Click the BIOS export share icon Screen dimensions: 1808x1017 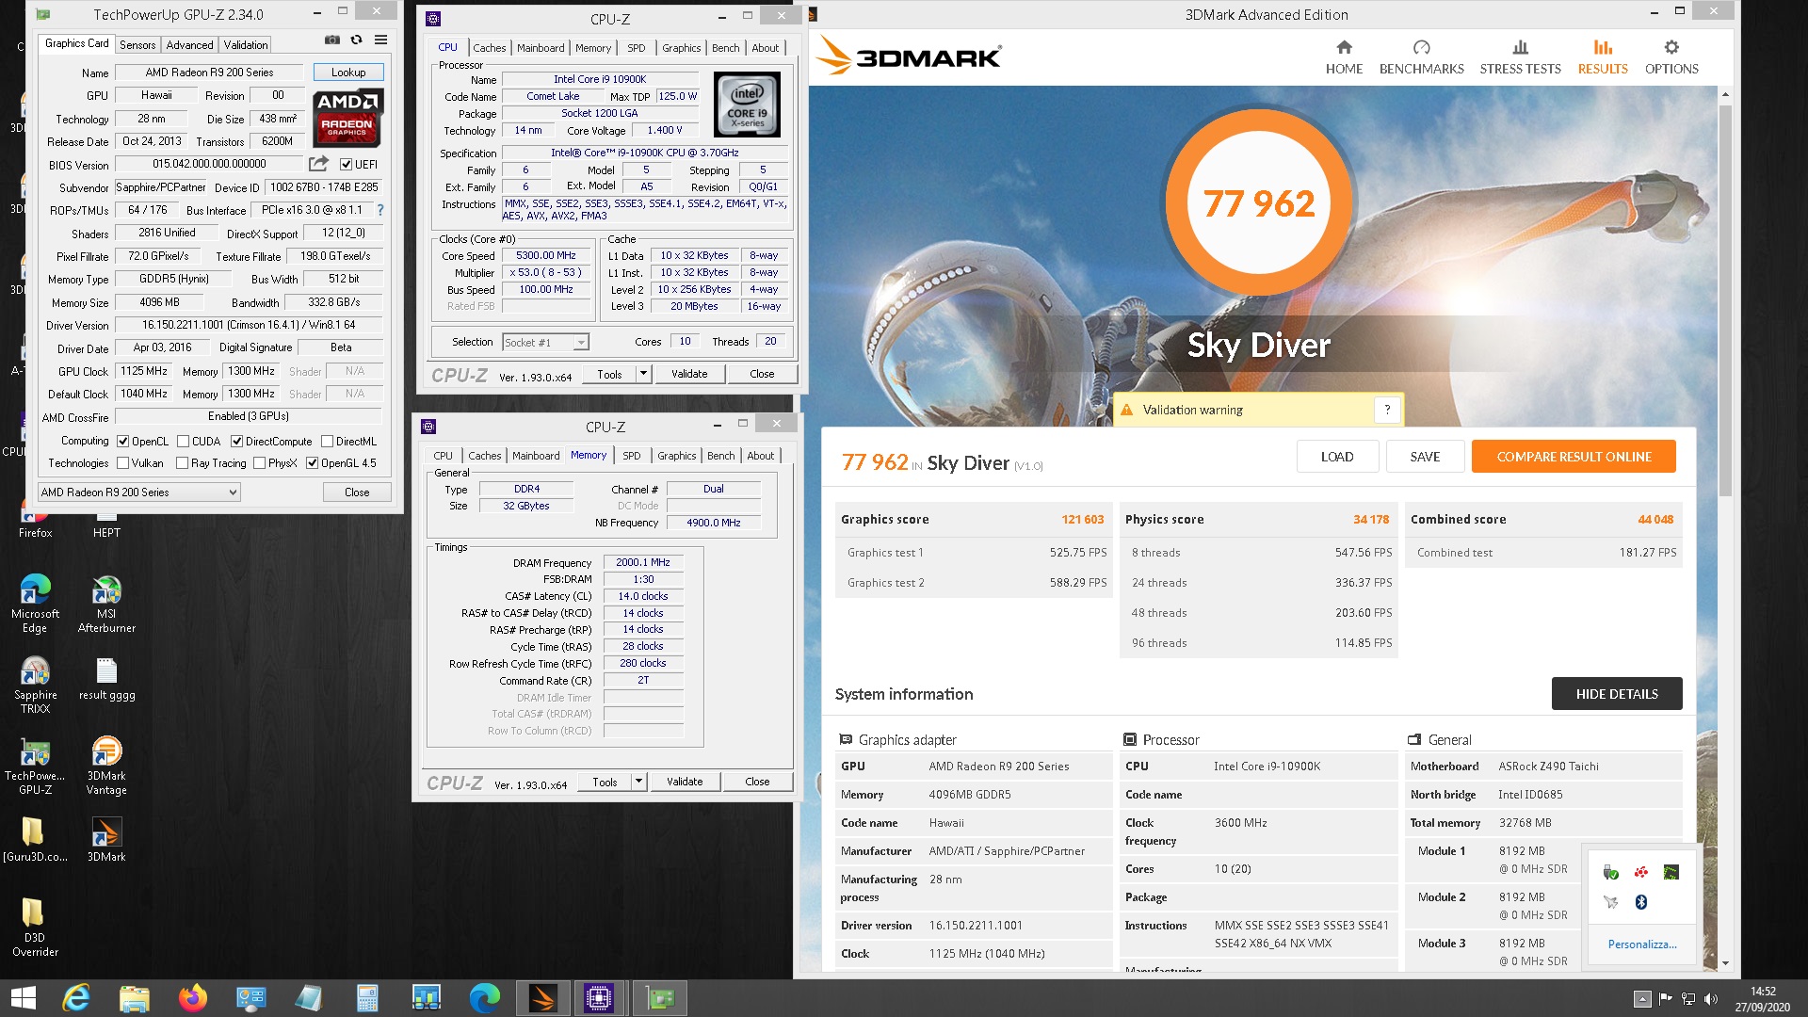318,164
